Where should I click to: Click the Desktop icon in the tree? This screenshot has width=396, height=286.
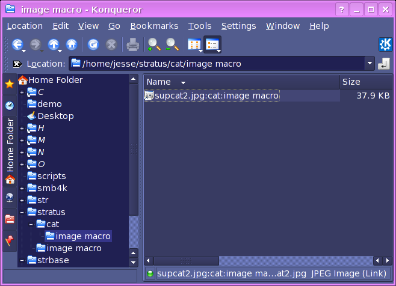point(32,116)
